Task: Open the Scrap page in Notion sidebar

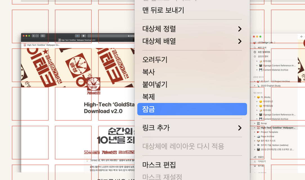Action: [x=264, y=123]
